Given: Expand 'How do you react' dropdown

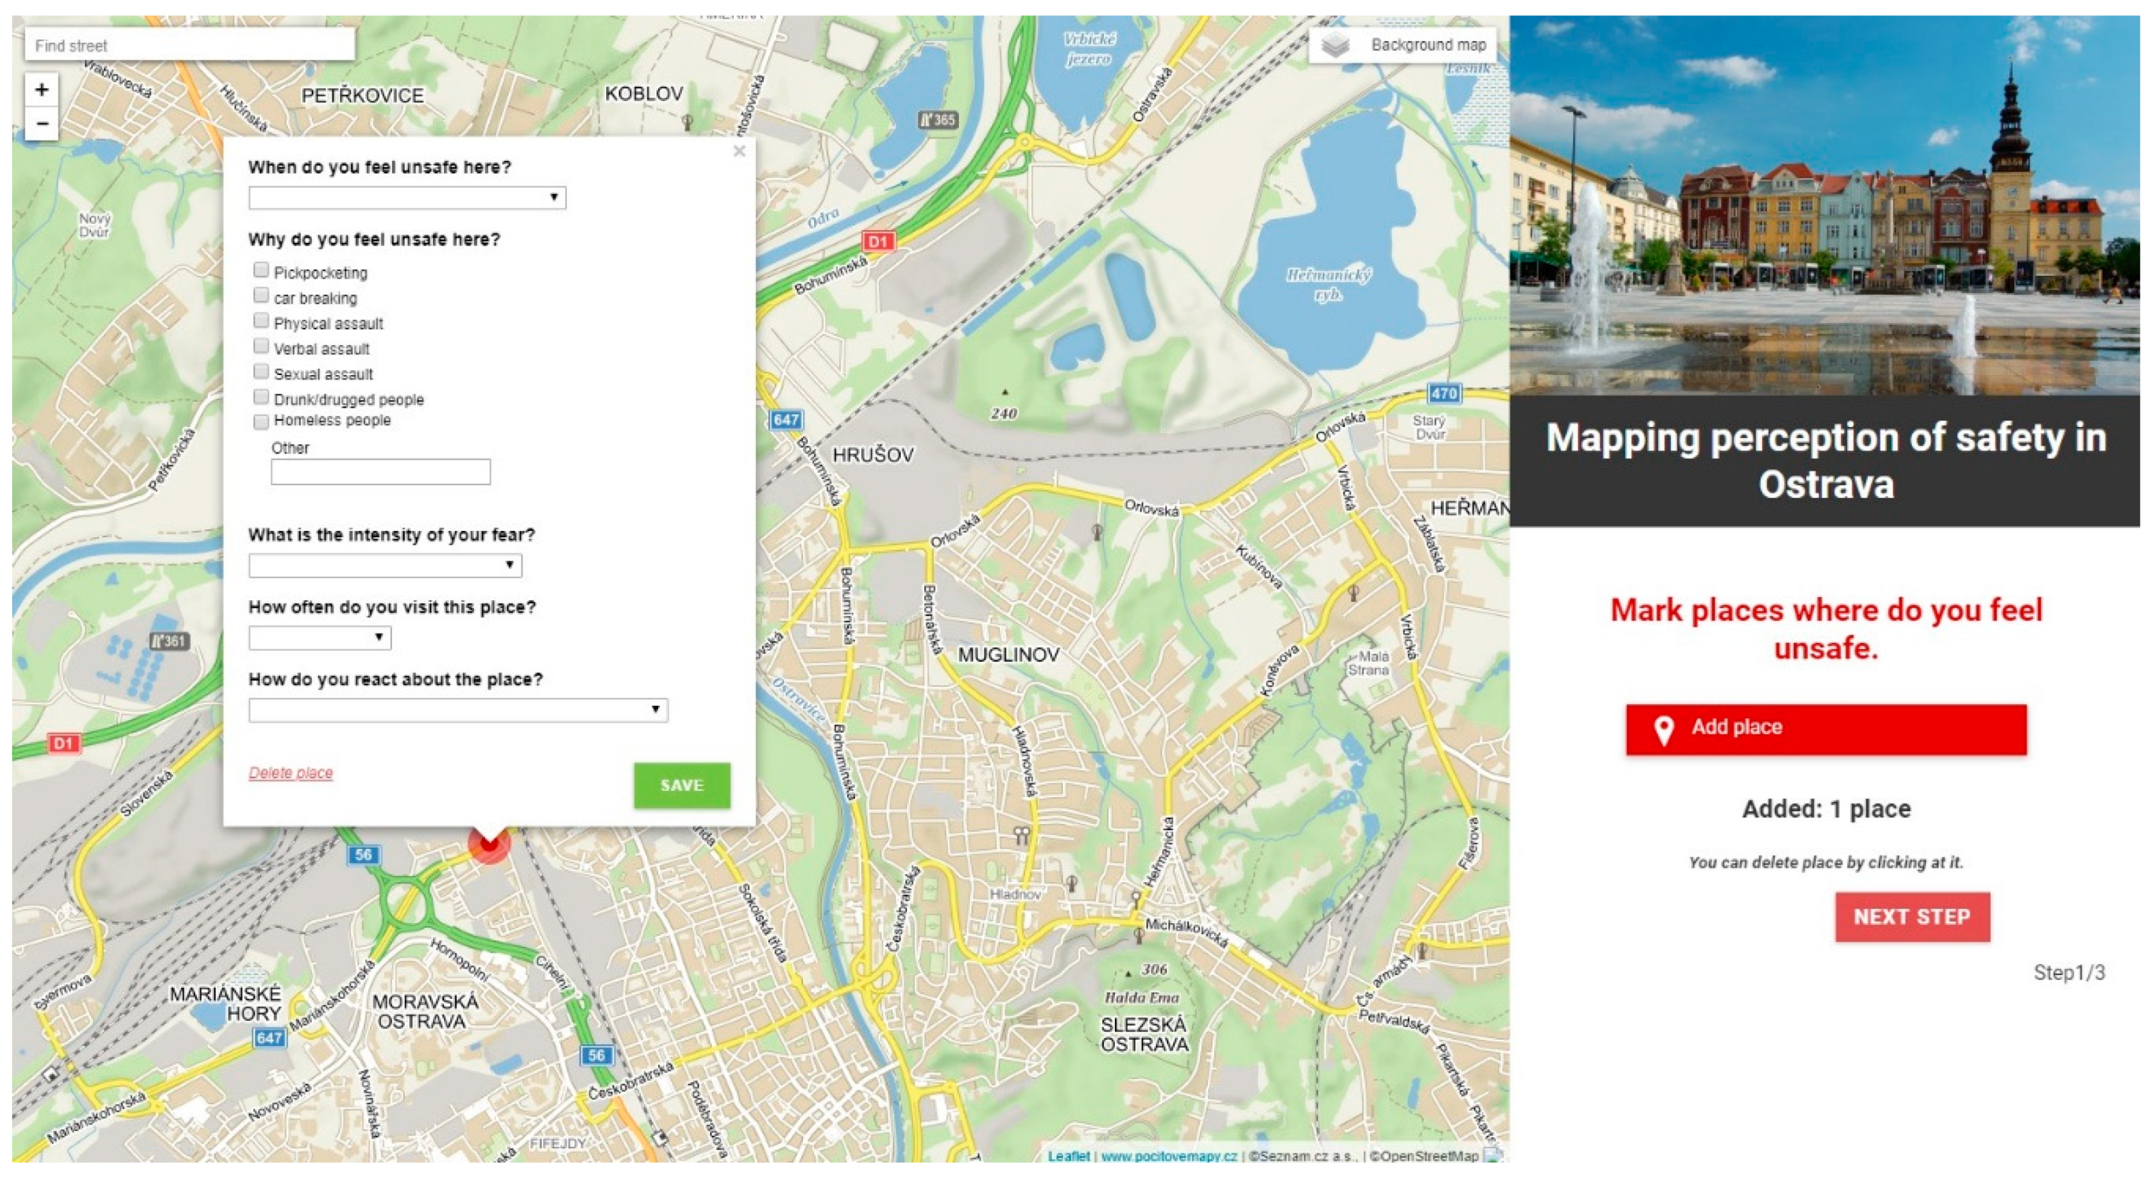Looking at the screenshot, I should coord(457,710).
